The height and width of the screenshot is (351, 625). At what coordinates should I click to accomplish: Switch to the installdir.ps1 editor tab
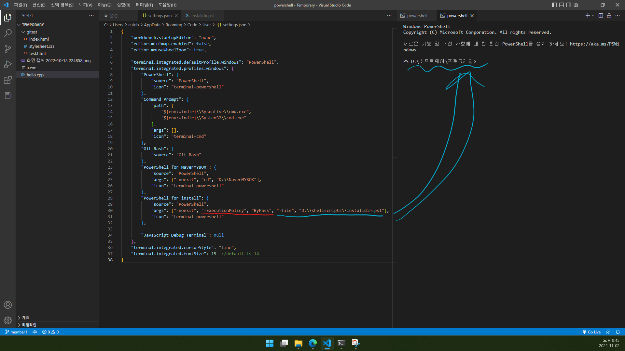coord(203,16)
